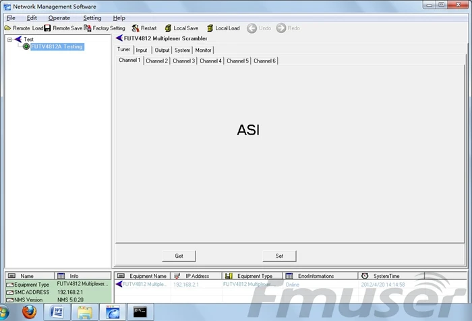The width and height of the screenshot is (472, 321).
Task: Open Firefox from the taskbar
Action: (29, 312)
